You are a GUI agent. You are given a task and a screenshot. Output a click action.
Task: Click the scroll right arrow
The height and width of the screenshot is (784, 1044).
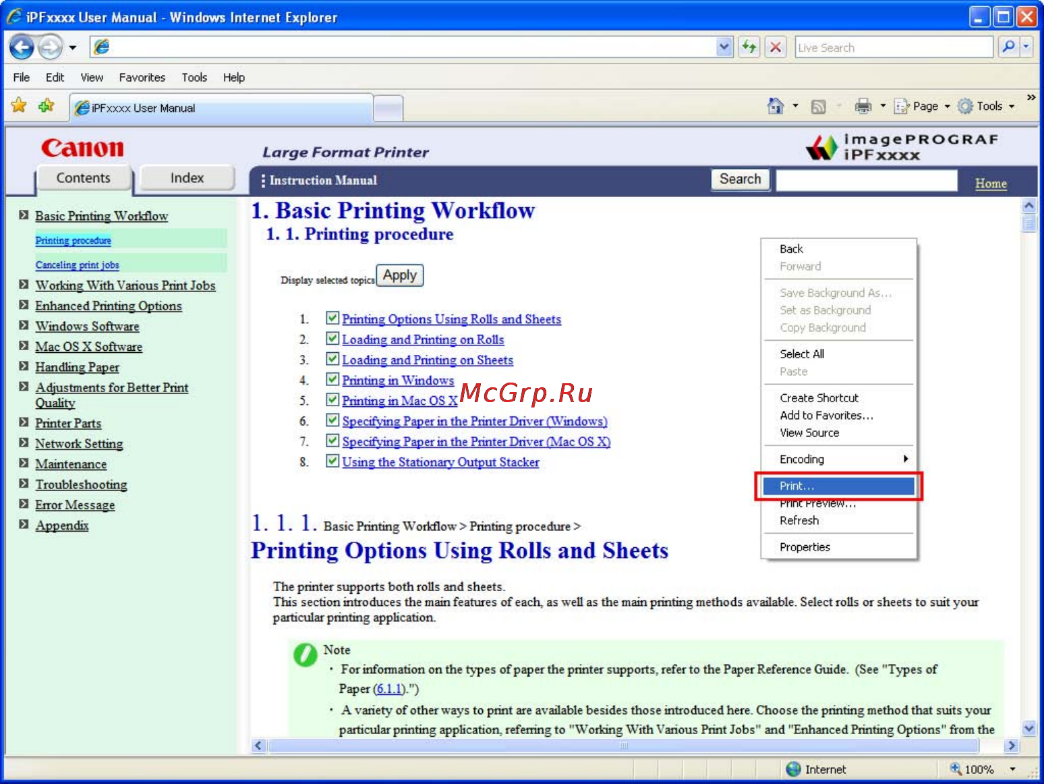(1011, 746)
